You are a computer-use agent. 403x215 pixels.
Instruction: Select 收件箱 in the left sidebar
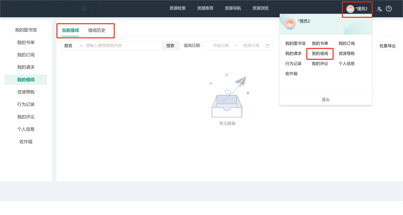click(26, 142)
